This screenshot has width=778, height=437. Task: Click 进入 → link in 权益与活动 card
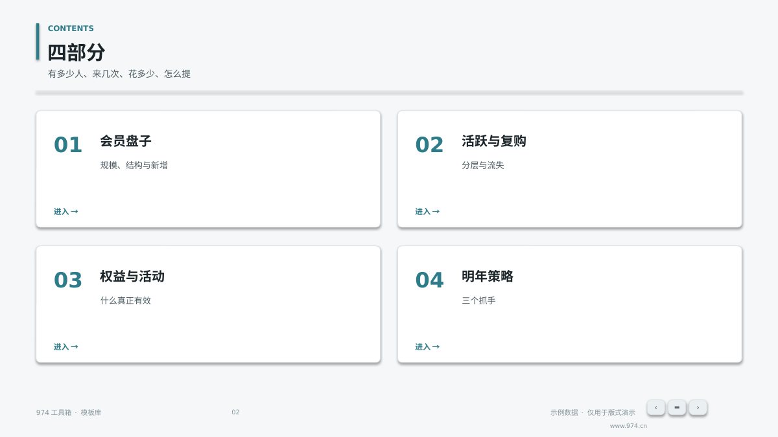[x=65, y=347]
